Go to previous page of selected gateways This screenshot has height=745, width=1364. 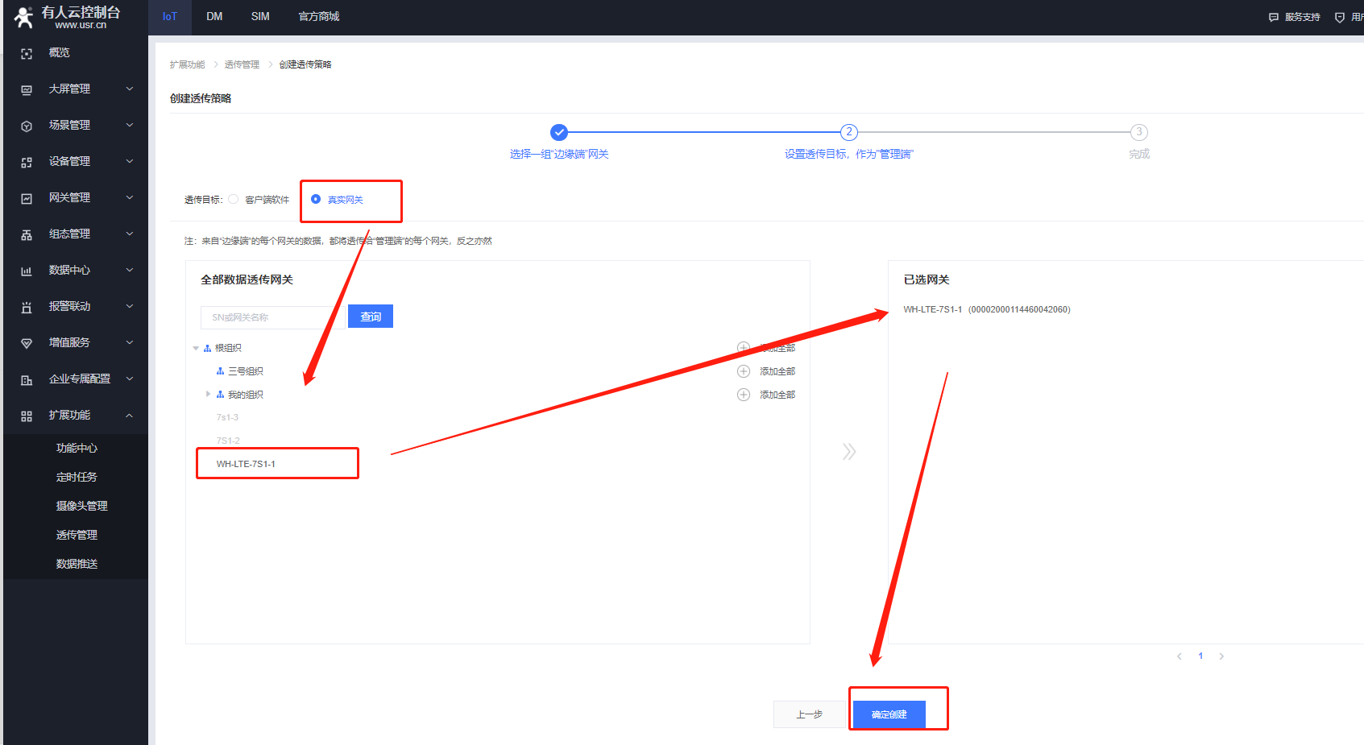point(1180,656)
